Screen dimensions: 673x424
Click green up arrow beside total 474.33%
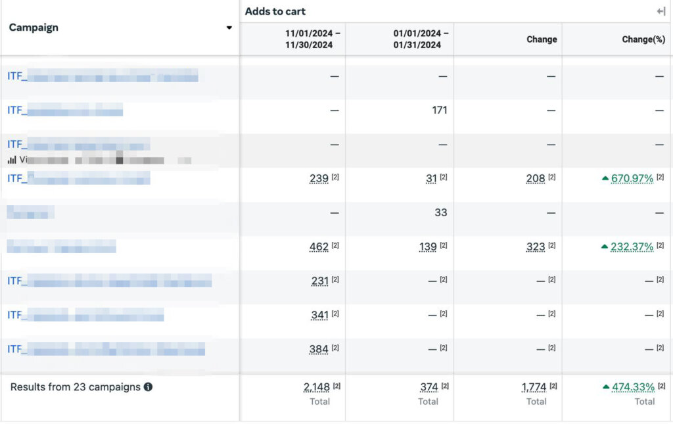[x=605, y=387]
